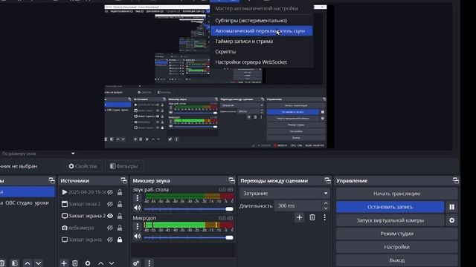
Task: Lock the вебкамера source
Action: pyautogui.click(x=120, y=228)
